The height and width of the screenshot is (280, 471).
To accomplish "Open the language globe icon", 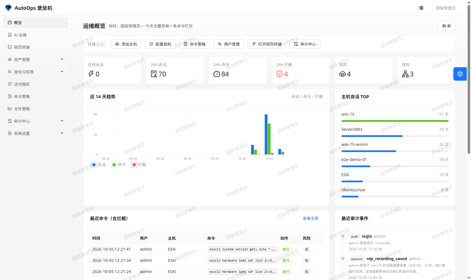I will [421, 8].
